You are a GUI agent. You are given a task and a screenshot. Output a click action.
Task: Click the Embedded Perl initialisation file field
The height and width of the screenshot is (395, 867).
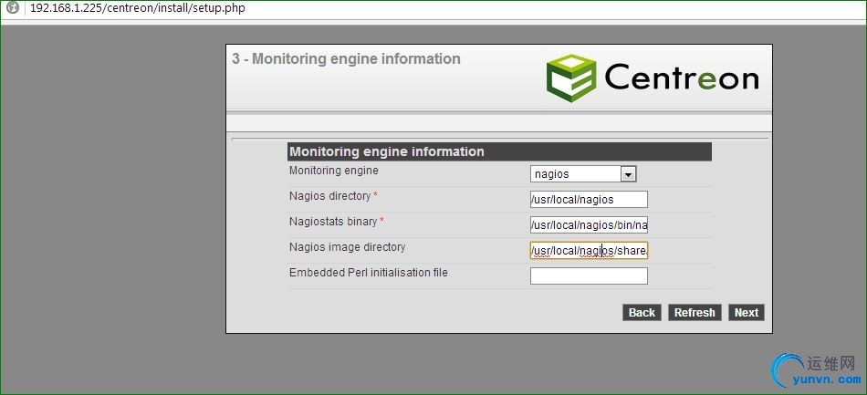[x=589, y=275]
